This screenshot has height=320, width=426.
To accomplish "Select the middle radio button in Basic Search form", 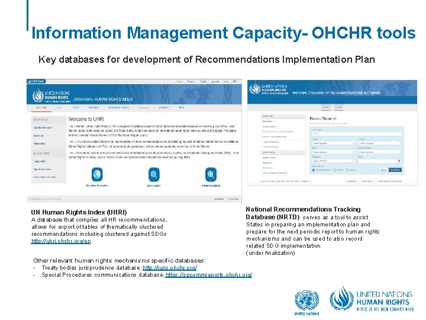I will coord(335,170).
